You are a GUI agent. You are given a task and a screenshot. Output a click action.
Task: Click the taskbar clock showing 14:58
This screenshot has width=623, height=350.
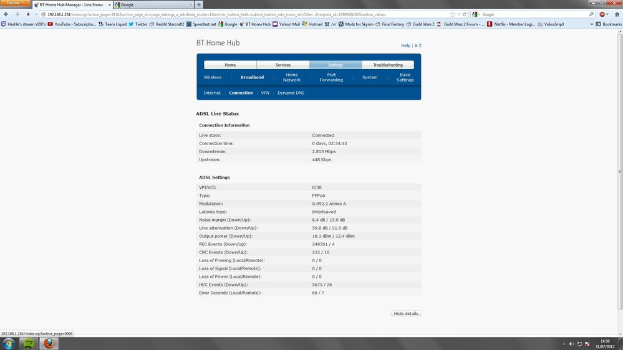coord(605,344)
